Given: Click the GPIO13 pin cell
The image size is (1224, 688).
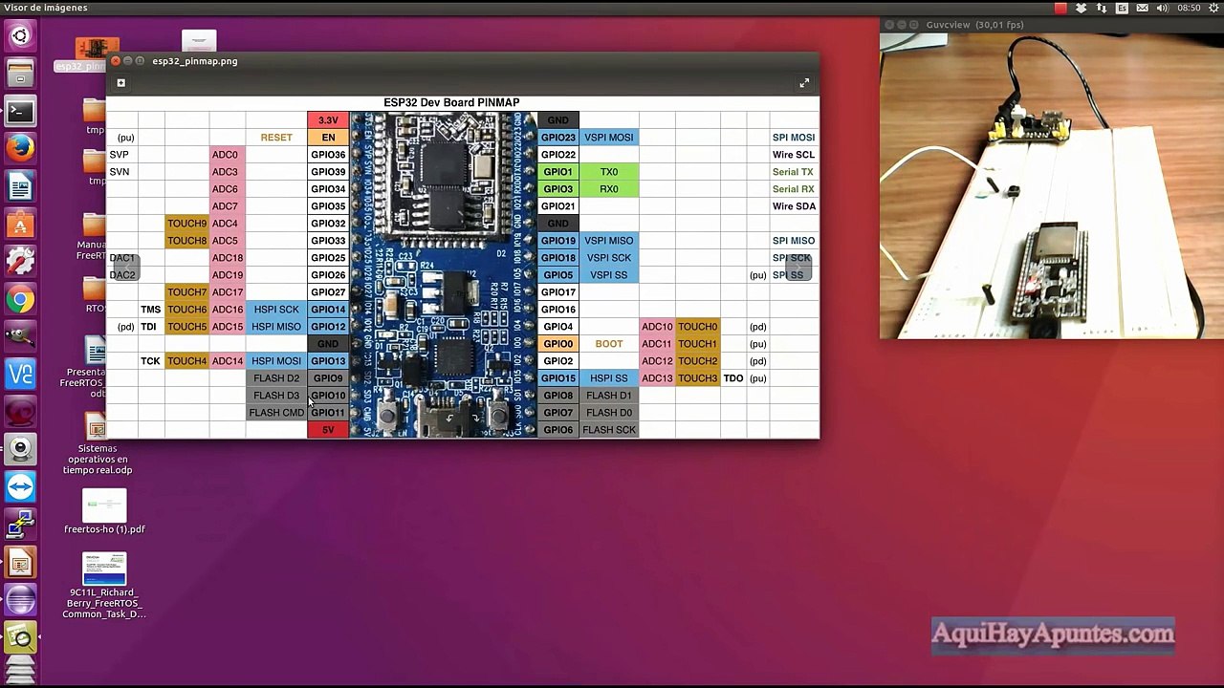Looking at the screenshot, I should coord(328,361).
